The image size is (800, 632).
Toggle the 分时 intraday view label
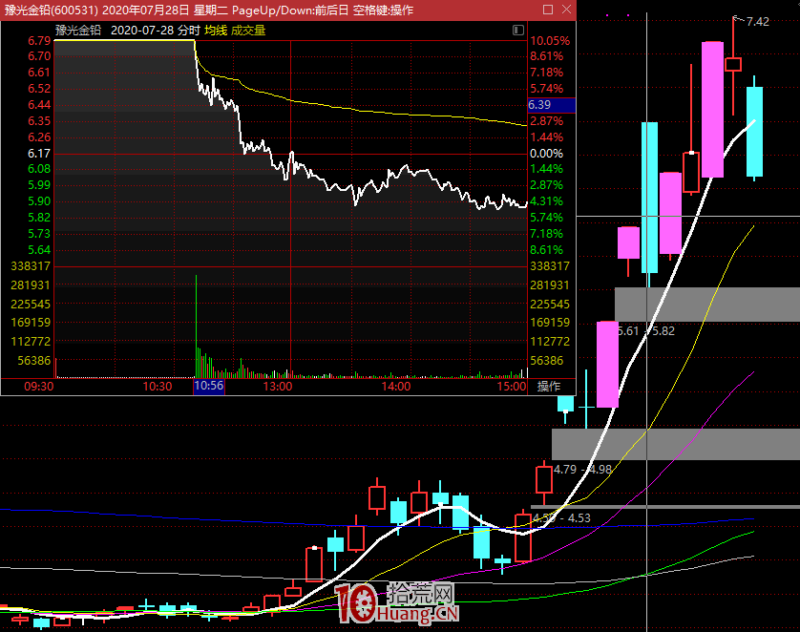point(189,31)
